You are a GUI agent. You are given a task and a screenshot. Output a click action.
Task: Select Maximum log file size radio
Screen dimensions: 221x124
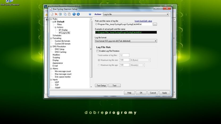(x=99, y=60)
